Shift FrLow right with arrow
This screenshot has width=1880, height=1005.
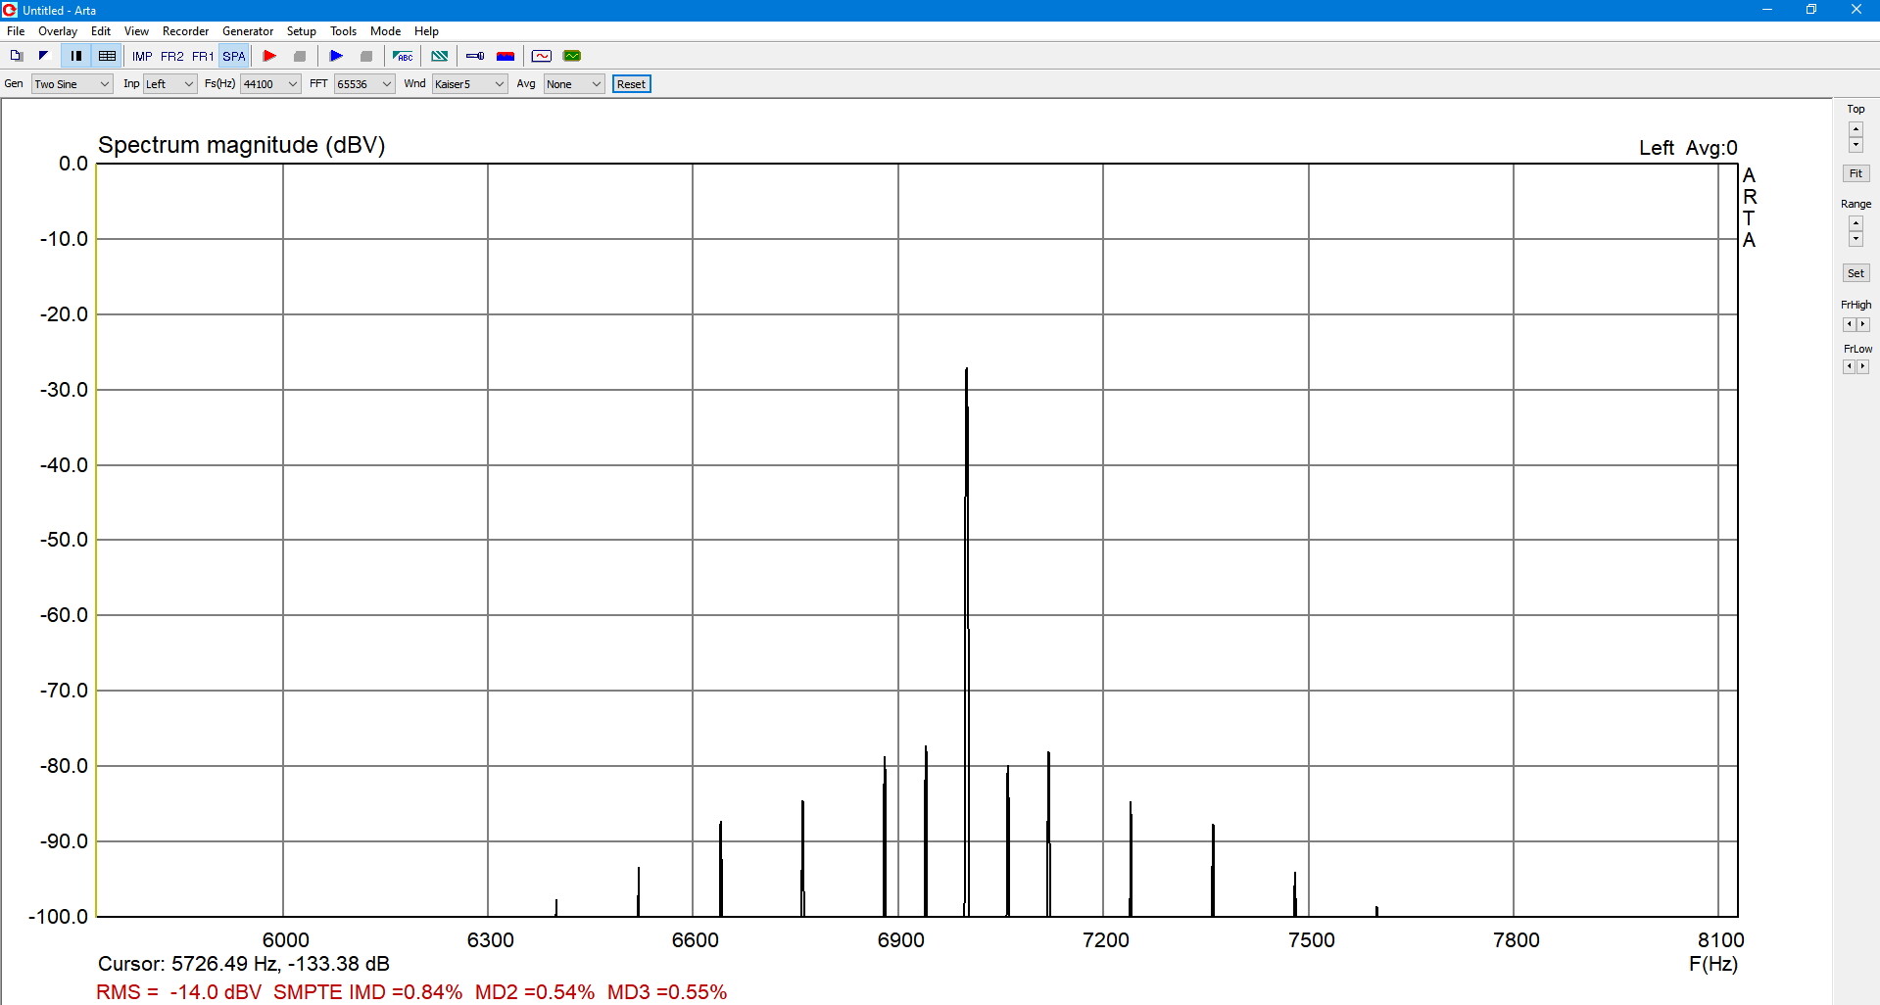pos(1863,366)
